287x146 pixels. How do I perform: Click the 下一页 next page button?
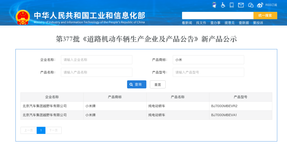pos(53,130)
